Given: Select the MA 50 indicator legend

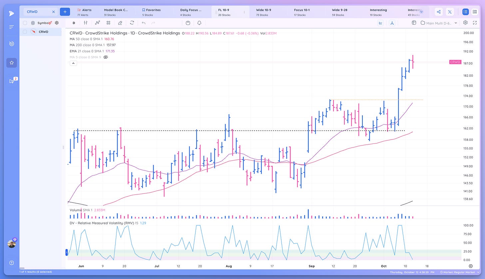Looking at the screenshot, I should click(x=92, y=39).
